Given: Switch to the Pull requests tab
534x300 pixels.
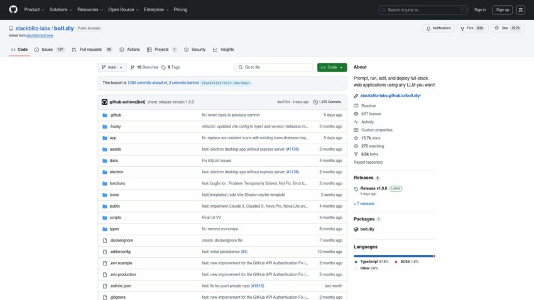Looking at the screenshot, I should click(x=92, y=50).
